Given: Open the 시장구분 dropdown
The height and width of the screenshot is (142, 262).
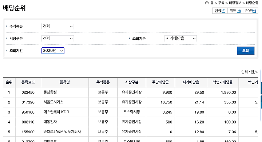Looking at the screenshot, I should 57,39.
